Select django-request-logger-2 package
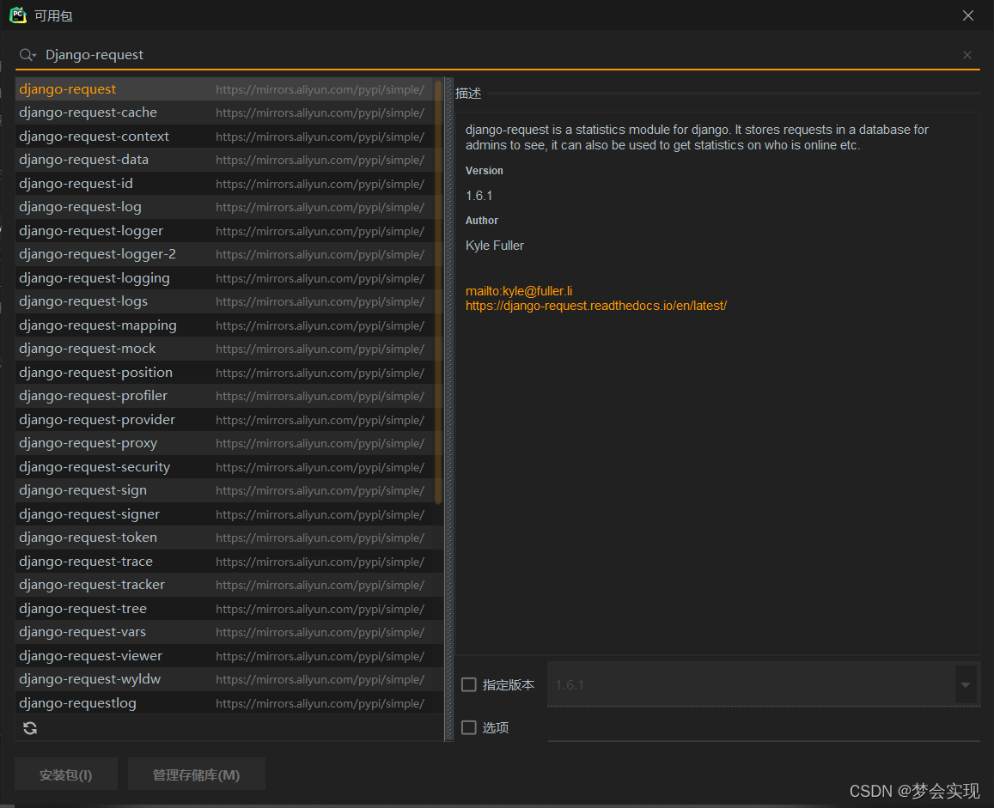This screenshot has height=808, width=994. click(98, 254)
